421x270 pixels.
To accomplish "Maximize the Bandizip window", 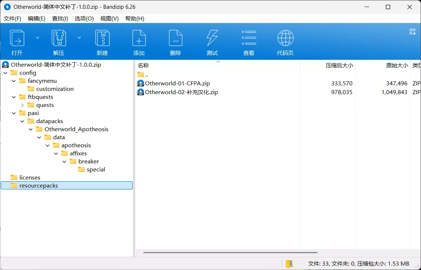I will pyautogui.click(x=388, y=7).
